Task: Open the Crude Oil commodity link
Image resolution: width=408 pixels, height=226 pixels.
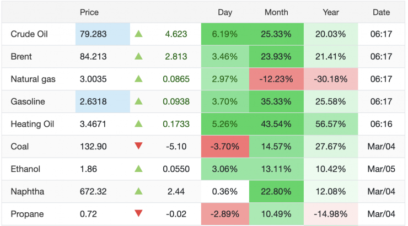Action: (x=29, y=34)
